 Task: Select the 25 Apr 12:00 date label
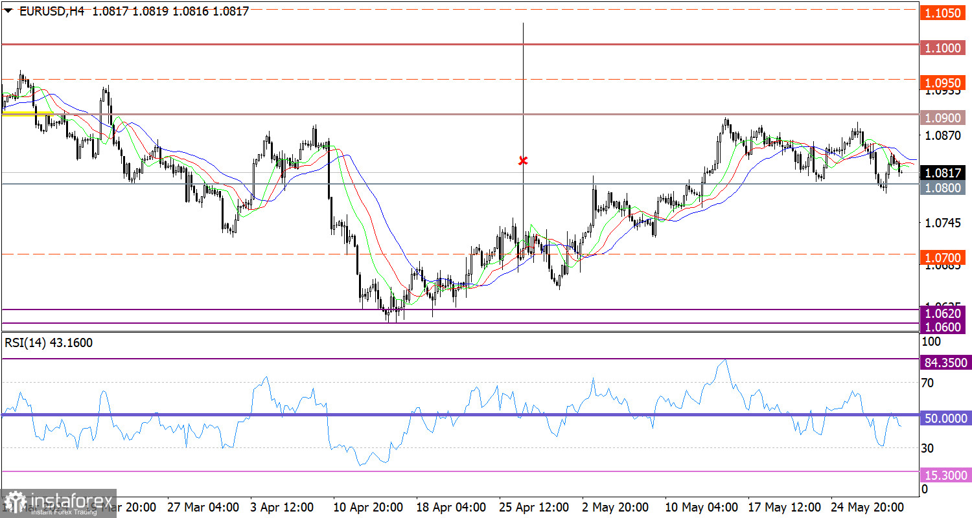coord(534,507)
